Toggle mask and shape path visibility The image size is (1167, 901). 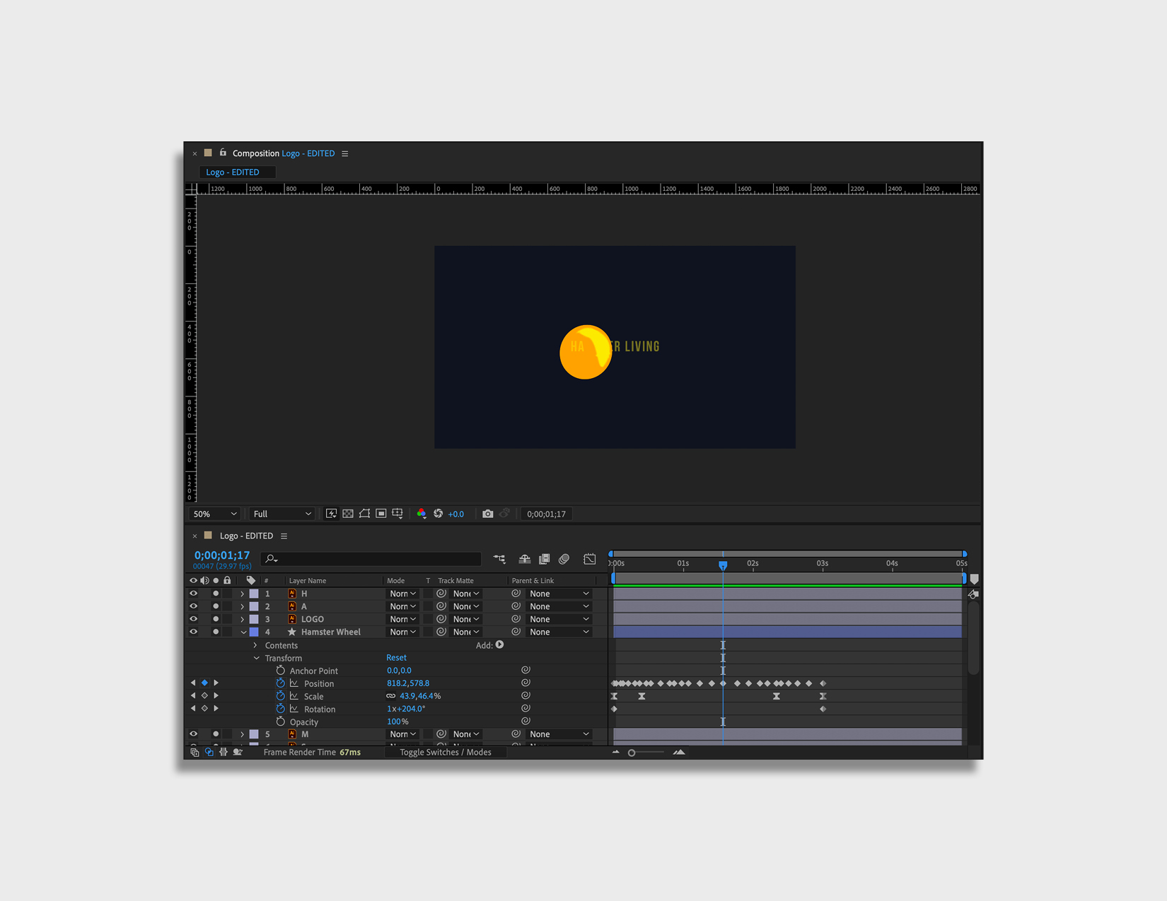pyautogui.click(x=364, y=514)
